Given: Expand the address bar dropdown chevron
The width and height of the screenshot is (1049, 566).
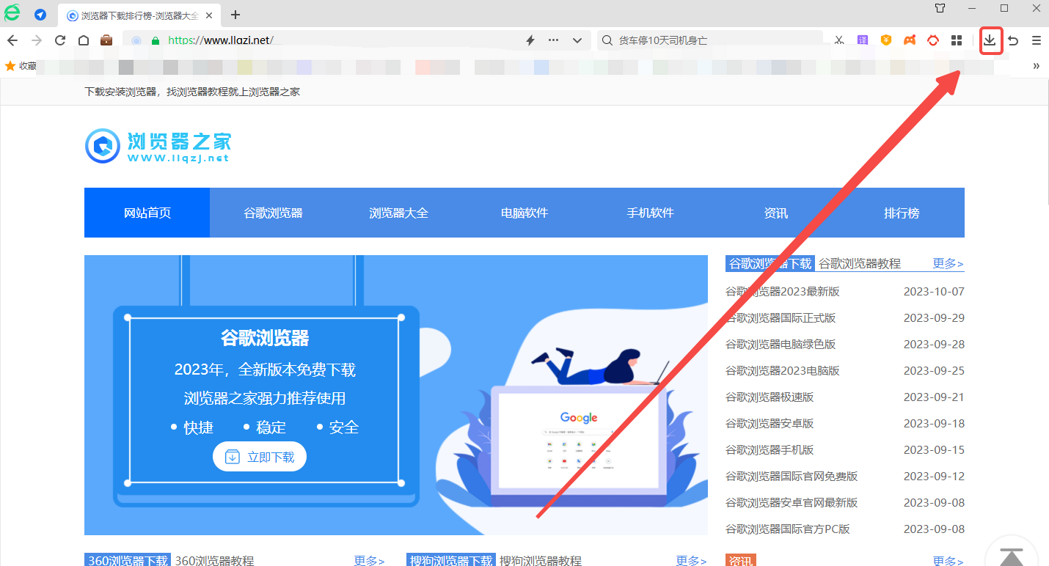Looking at the screenshot, I should [x=577, y=40].
